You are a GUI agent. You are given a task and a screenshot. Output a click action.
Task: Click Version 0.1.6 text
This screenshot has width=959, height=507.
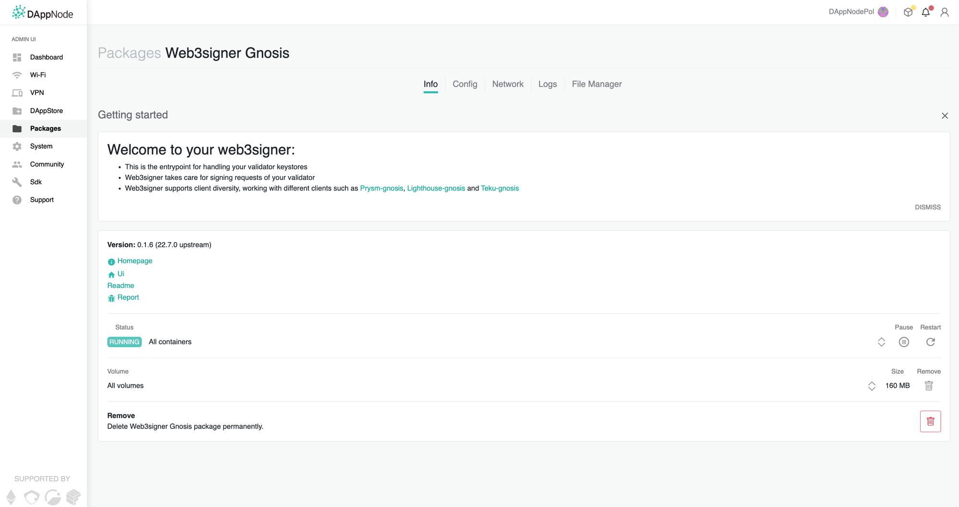tap(159, 245)
